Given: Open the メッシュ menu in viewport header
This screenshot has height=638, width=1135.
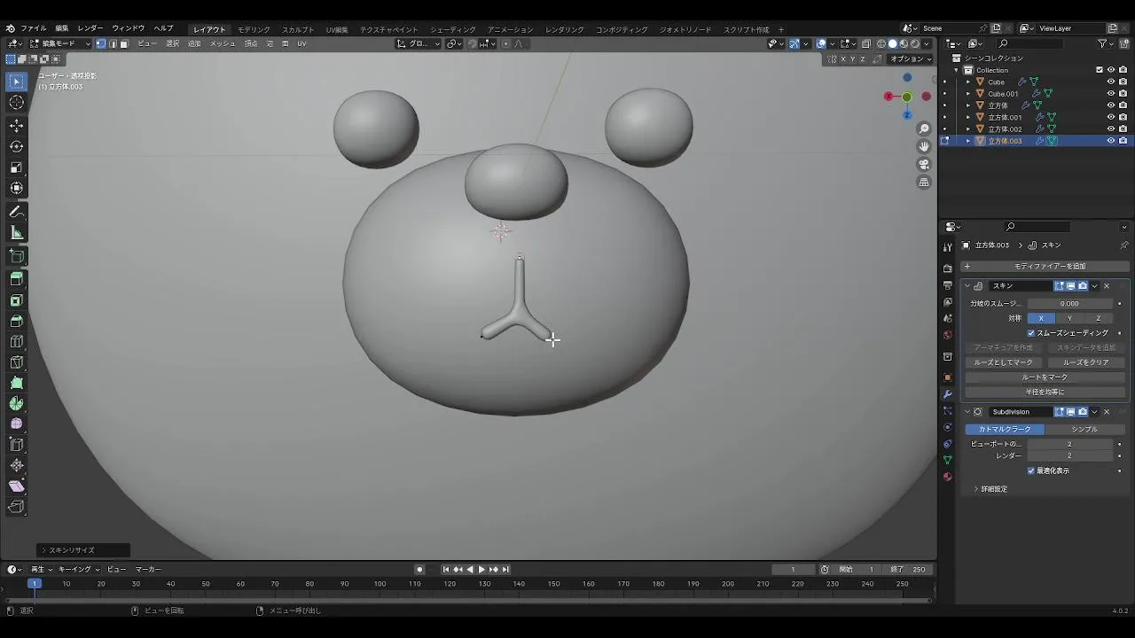Looking at the screenshot, I should point(223,43).
